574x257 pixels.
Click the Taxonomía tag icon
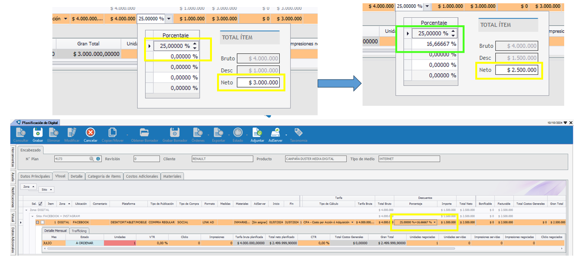pyautogui.click(x=298, y=132)
